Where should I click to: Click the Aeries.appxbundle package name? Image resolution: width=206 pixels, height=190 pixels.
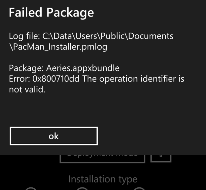[x=83, y=68]
